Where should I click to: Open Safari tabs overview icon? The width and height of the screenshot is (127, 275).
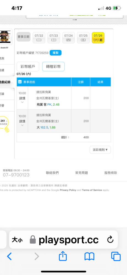pyautogui.click(x=116, y=257)
